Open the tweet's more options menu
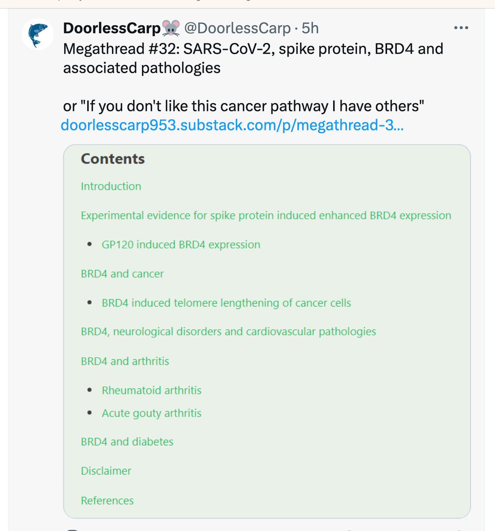 [461, 28]
